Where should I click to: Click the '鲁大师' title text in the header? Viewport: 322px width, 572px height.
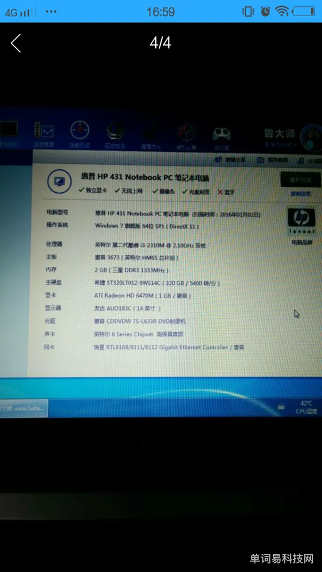pyautogui.click(x=279, y=134)
